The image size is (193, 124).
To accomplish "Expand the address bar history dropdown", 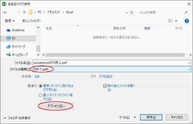I will pos(127,12).
